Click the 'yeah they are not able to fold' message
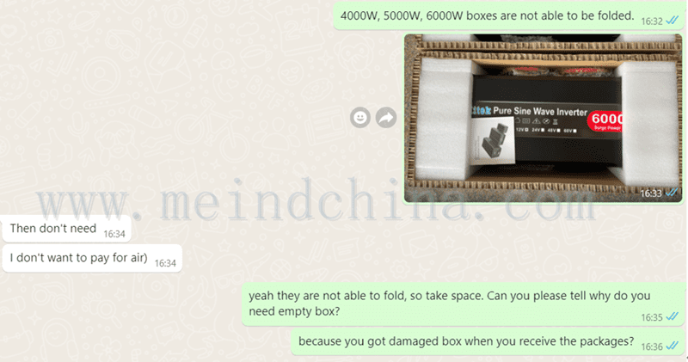Screen dimensions: 688x362 coord(463,304)
